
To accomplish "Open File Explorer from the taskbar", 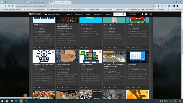I will coord(11,101).
